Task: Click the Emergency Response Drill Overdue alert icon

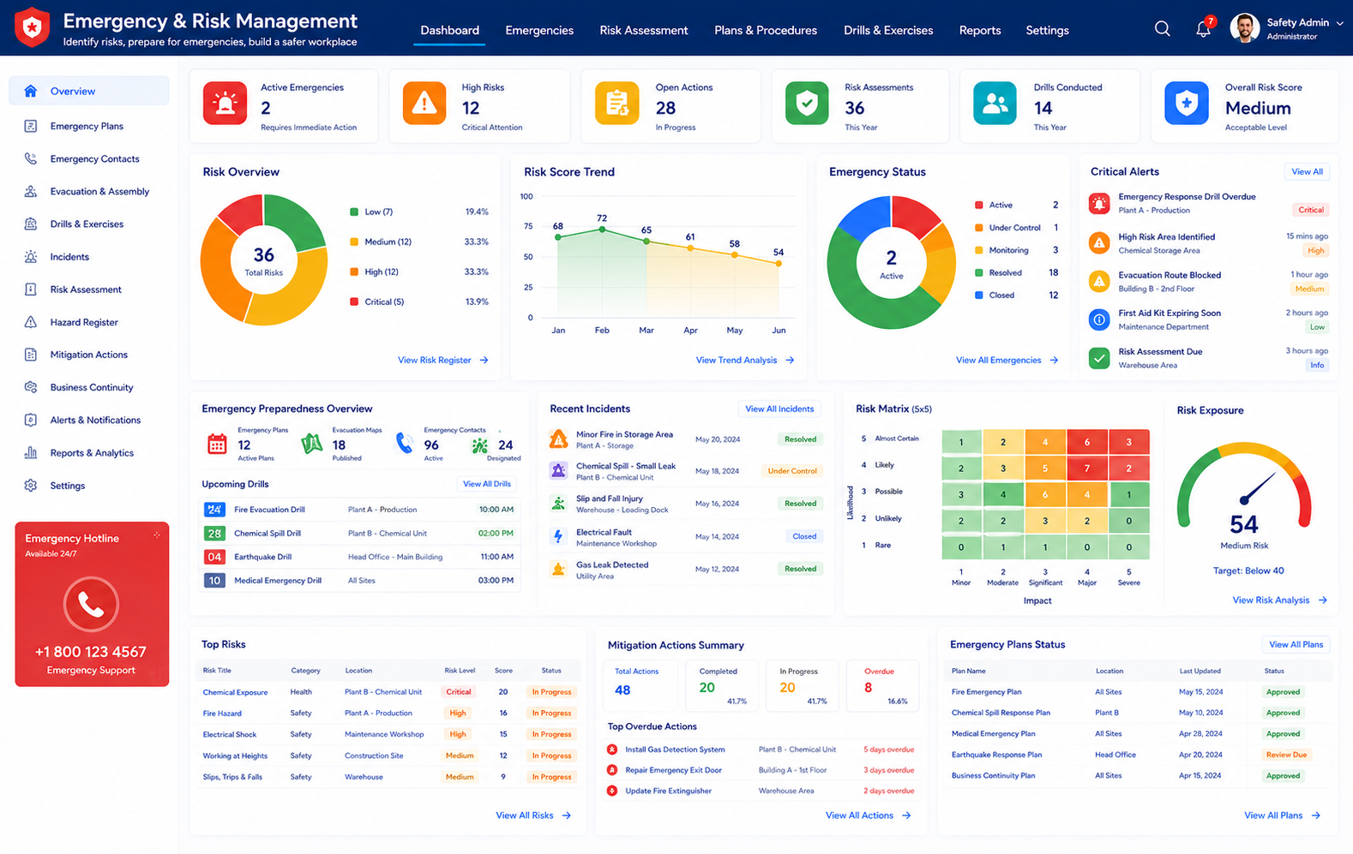Action: [x=1099, y=204]
